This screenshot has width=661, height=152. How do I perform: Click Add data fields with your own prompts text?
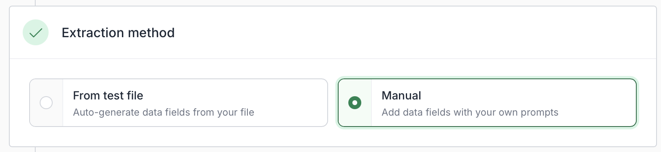click(470, 112)
